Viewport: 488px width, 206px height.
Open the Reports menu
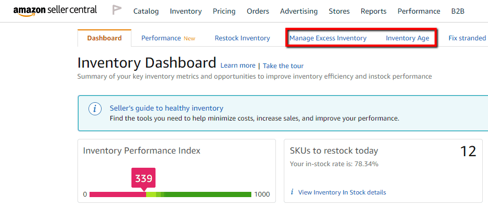pyautogui.click(x=373, y=11)
